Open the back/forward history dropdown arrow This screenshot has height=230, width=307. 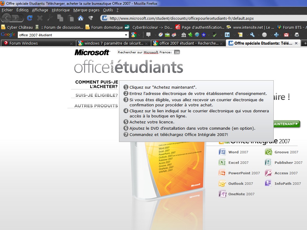[x=22, y=18]
